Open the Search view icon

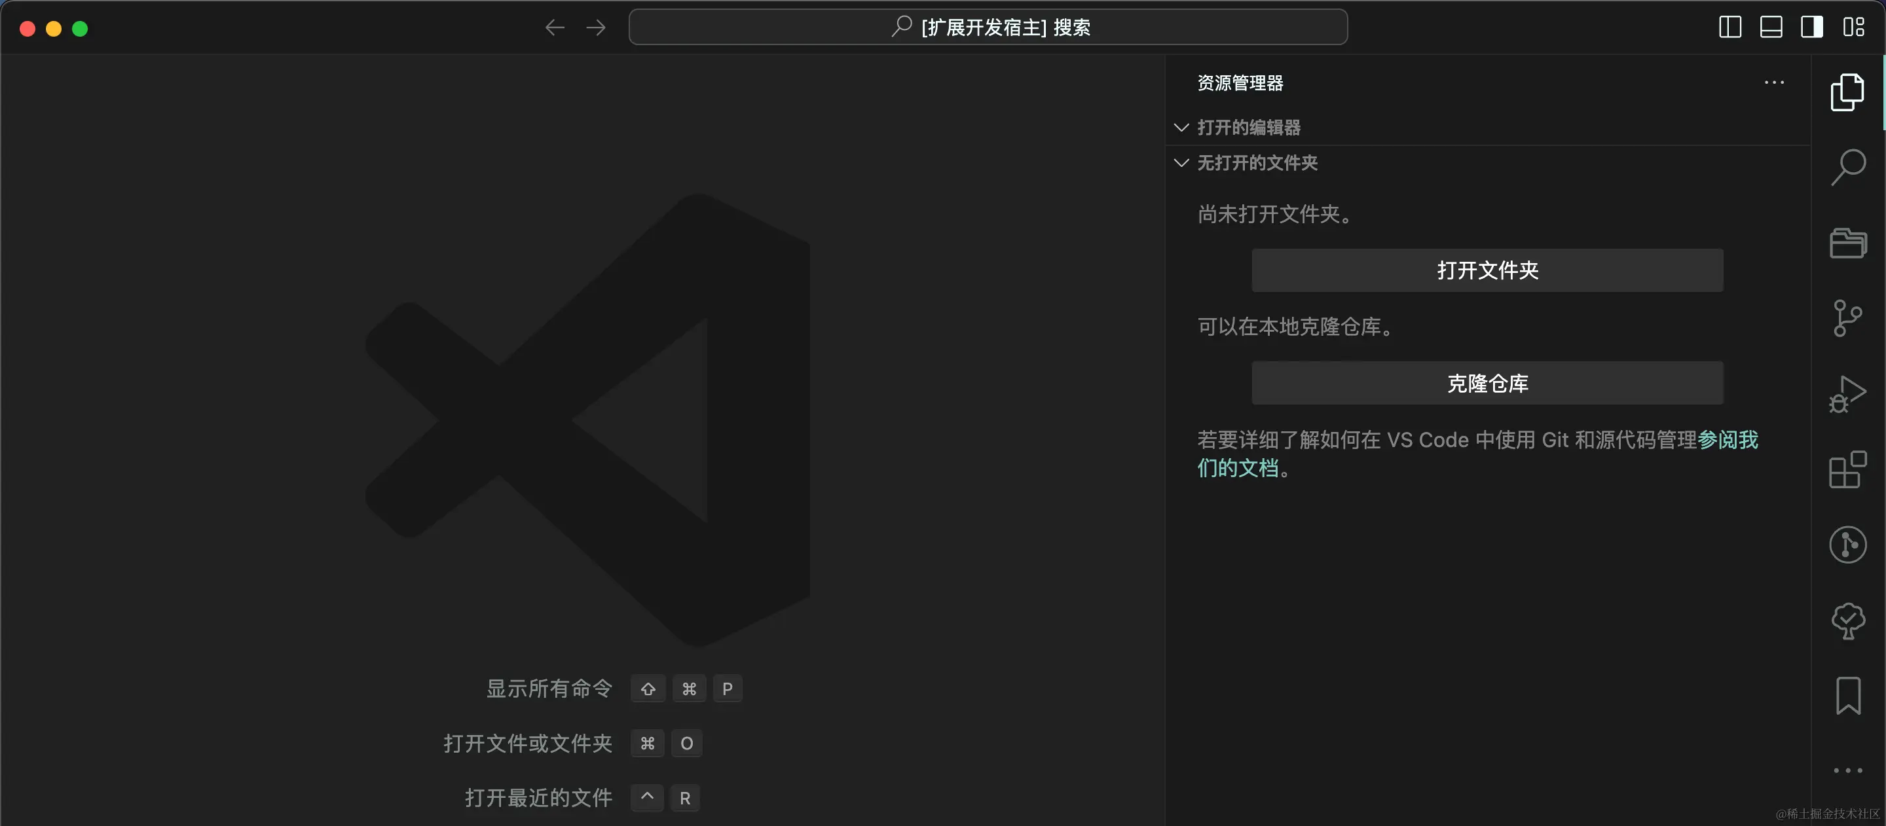[x=1847, y=168]
